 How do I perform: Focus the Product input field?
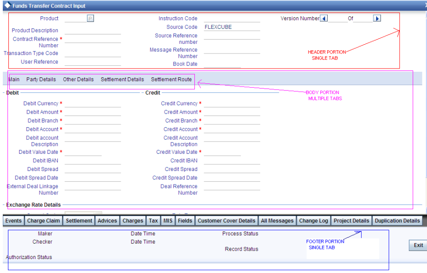pos(76,19)
